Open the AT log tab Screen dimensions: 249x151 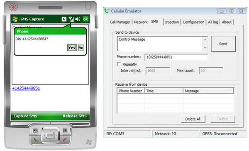(x=213, y=22)
